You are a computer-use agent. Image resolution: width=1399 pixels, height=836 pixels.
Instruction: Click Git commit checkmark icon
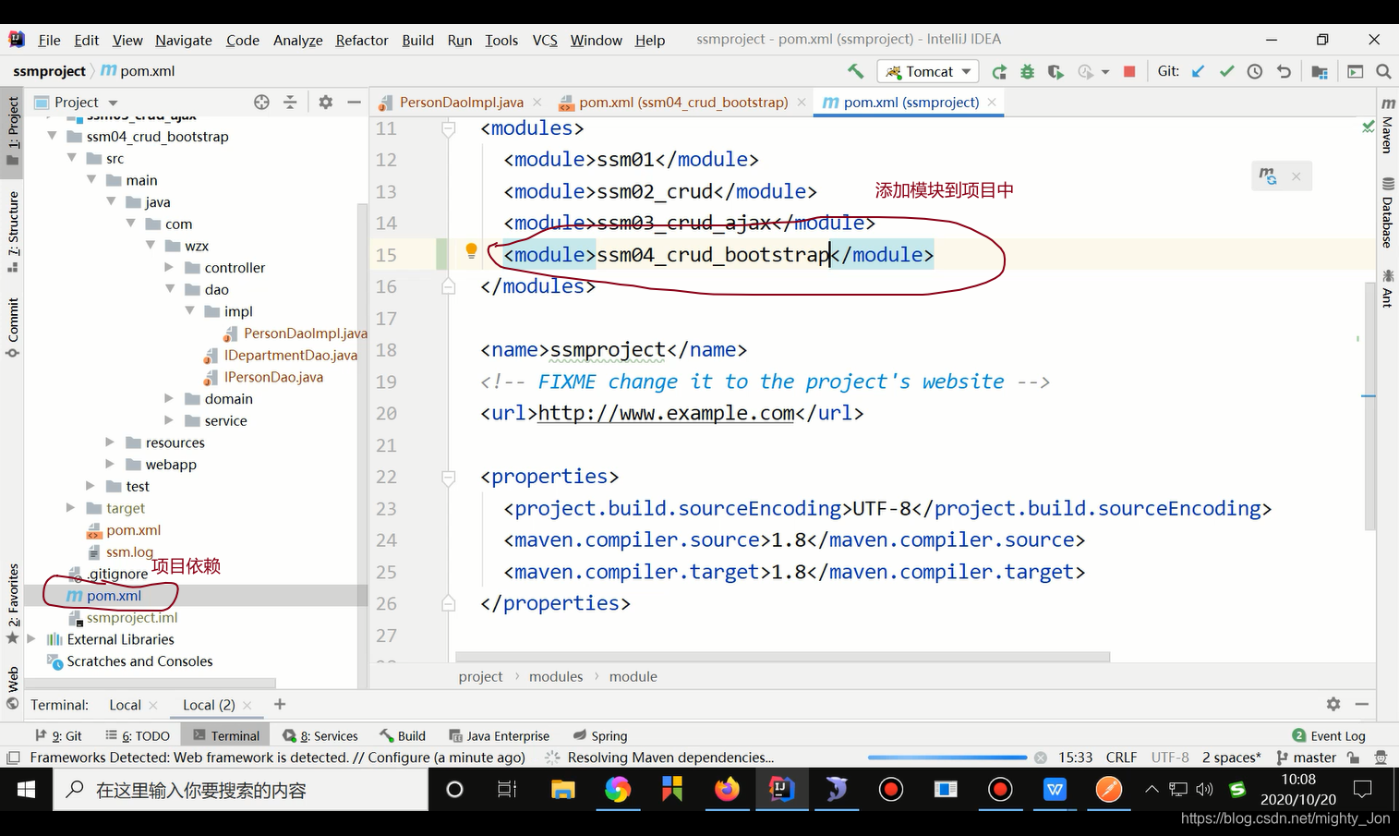coord(1226,71)
